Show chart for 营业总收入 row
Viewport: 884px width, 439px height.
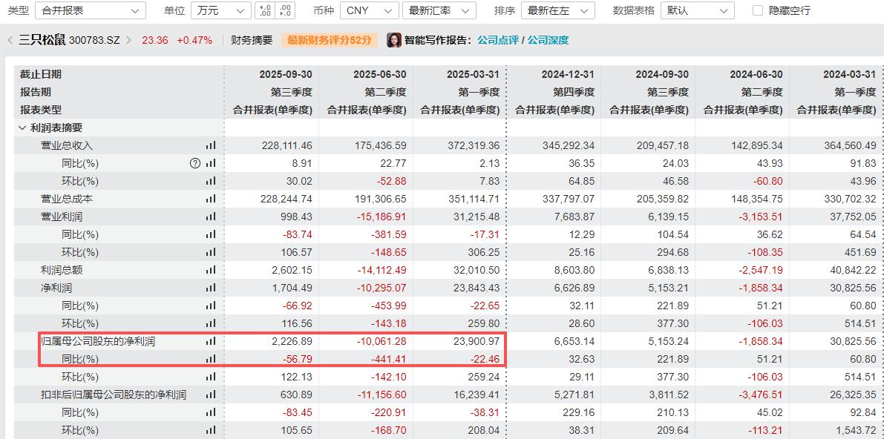211,145
